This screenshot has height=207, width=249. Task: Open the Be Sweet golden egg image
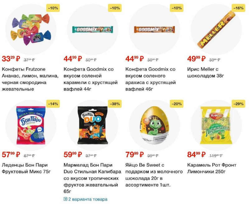(x=154, y=125)
